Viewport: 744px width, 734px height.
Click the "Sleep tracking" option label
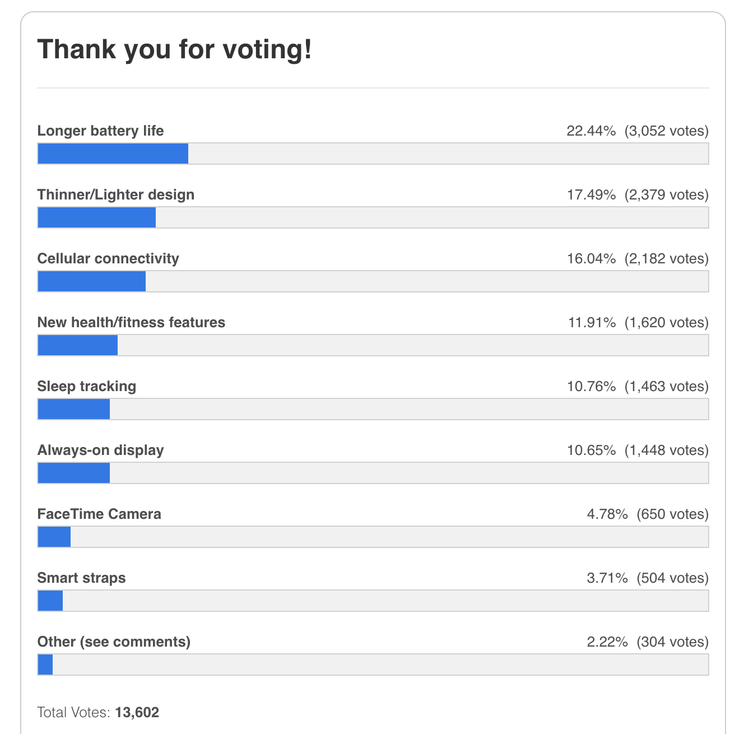point(86,387)
